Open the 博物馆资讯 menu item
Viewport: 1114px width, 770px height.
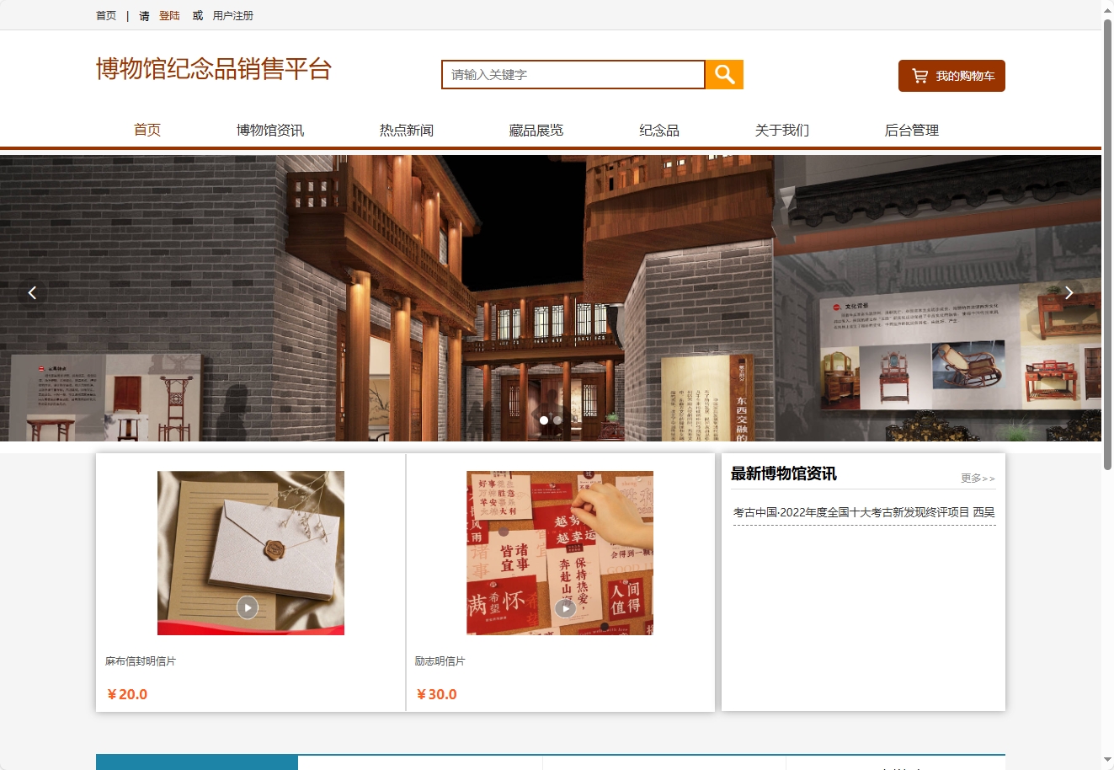[x=271, y=130]
